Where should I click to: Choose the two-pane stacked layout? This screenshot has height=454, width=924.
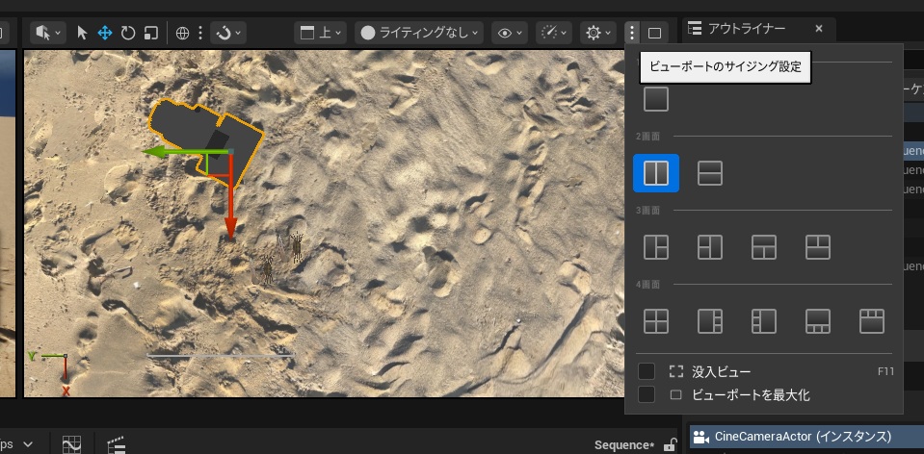(x=710, y=173)
